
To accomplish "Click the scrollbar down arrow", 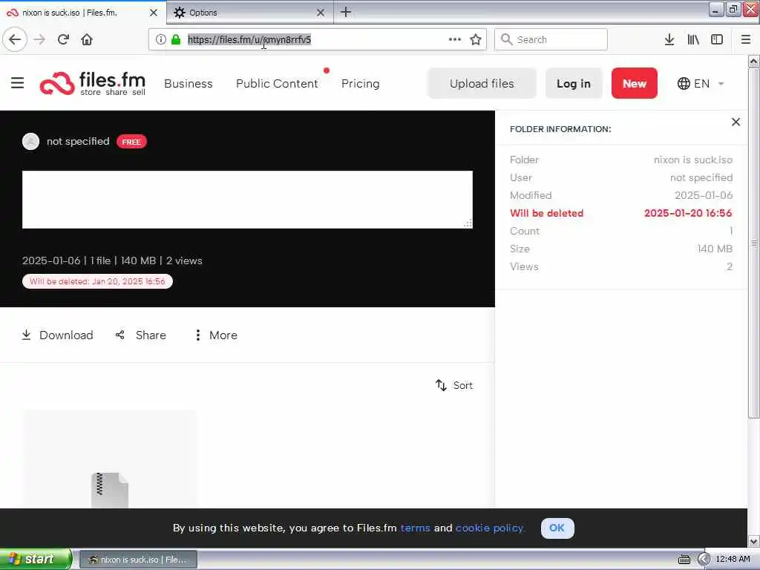I will tap(754, 541).
